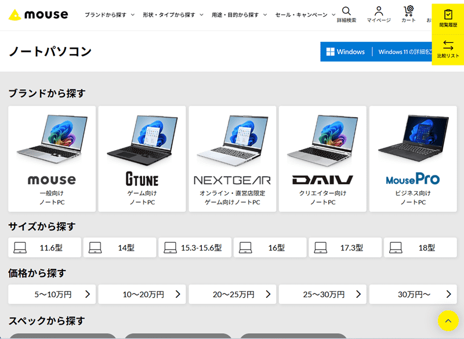Click laptop icon in 18型 button

click(x=396, y=247)
